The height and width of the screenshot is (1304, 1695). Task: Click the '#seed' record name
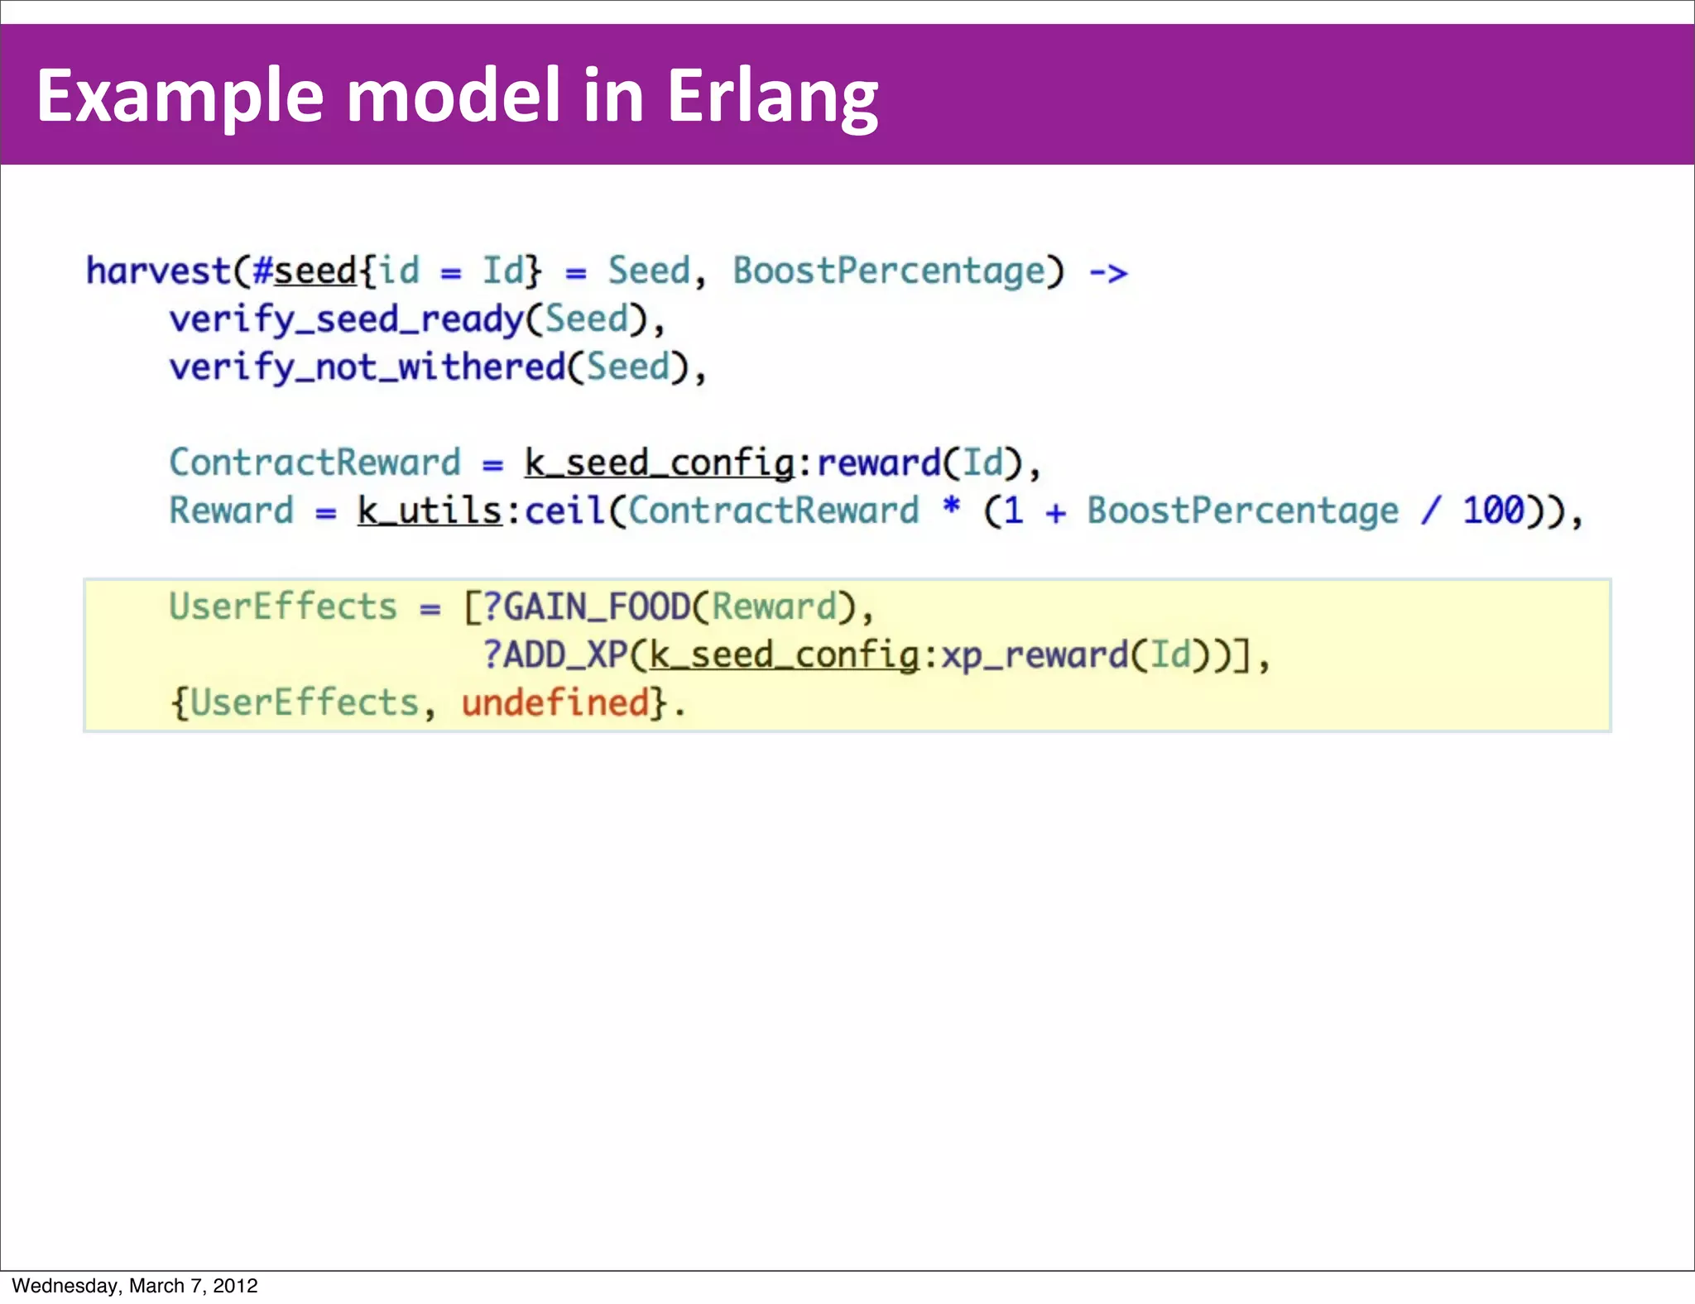[x=305, y=271]
